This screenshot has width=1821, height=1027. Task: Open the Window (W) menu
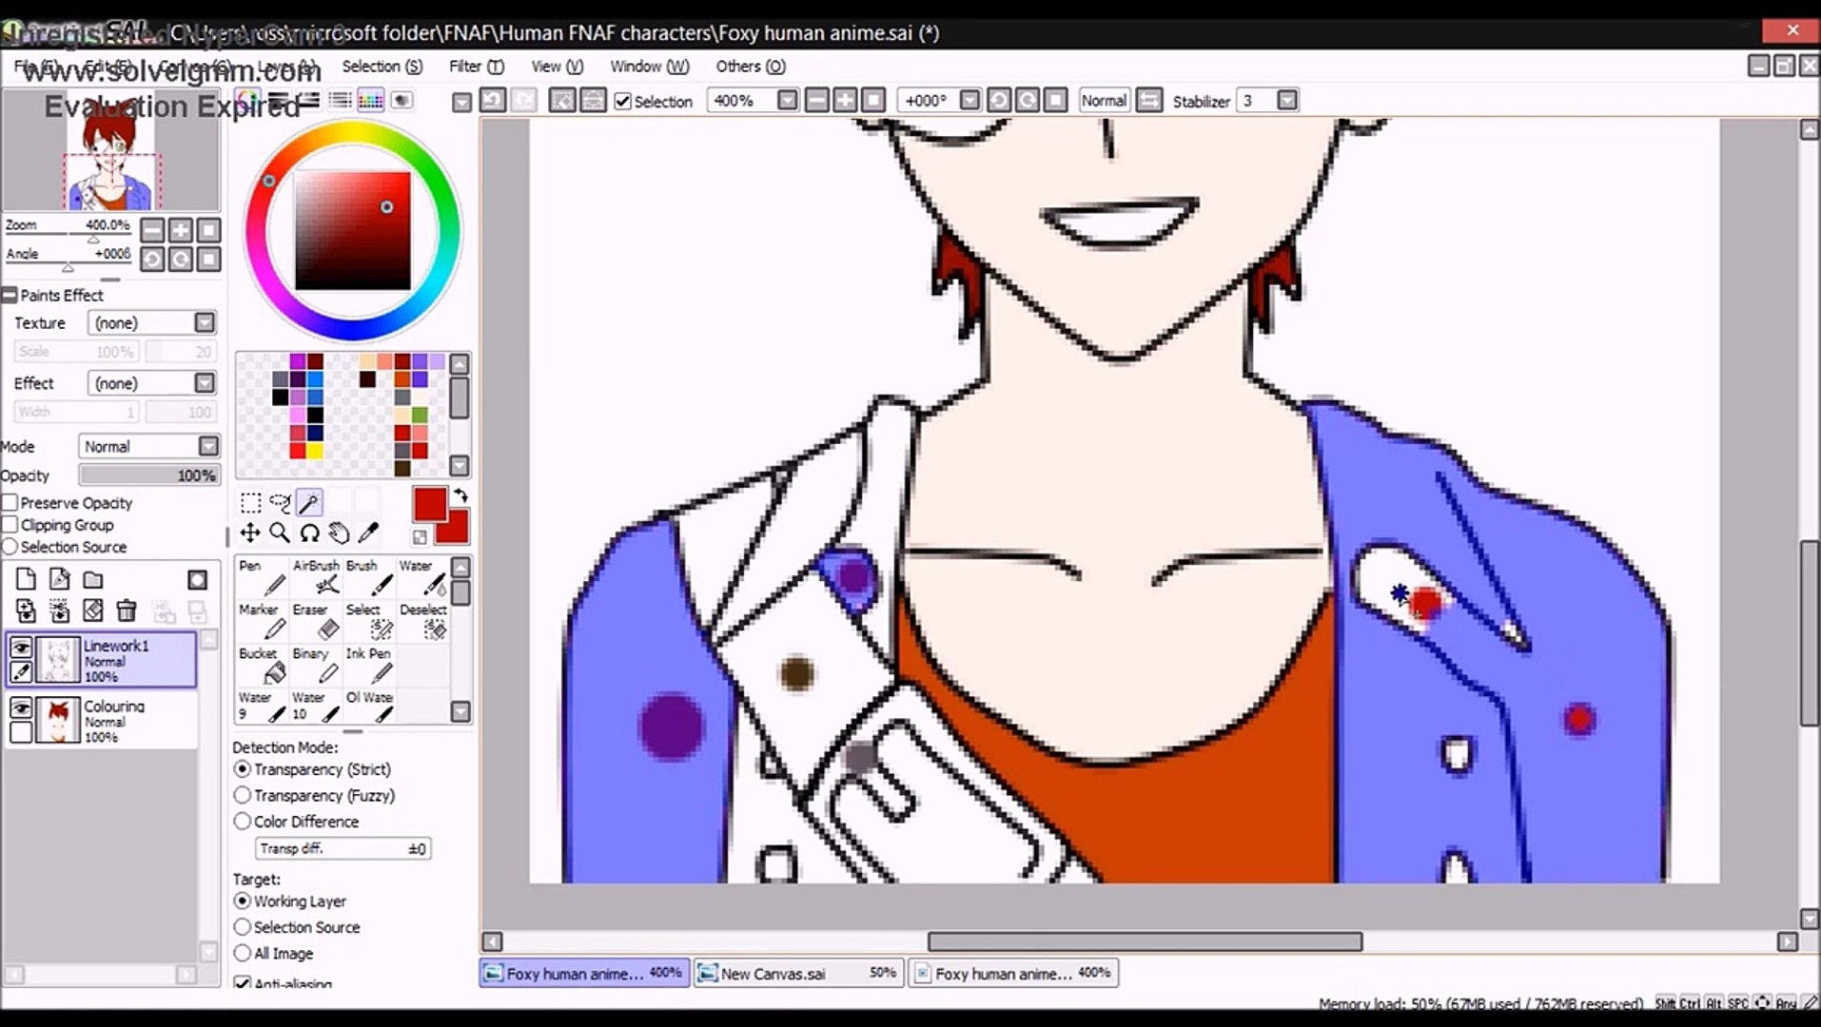(650, 66)
